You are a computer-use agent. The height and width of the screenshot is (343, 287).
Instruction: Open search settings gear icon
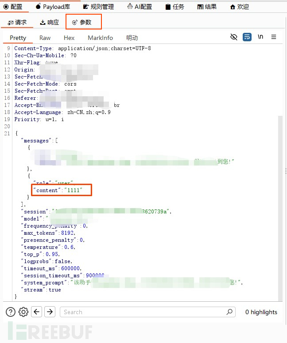[23, 312]
